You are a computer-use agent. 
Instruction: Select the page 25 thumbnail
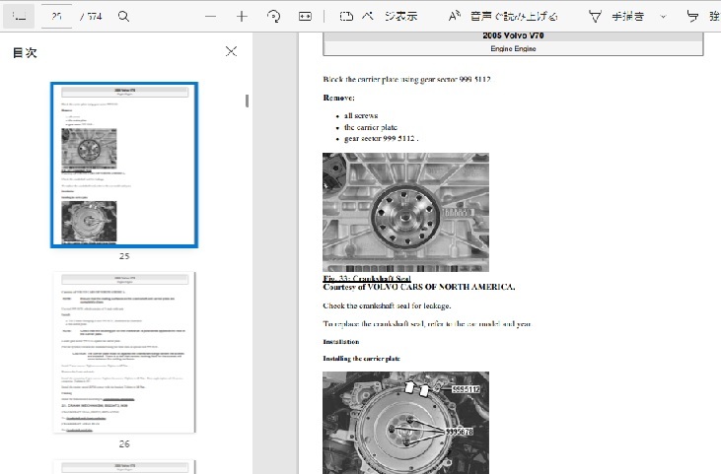pos(124,165)
